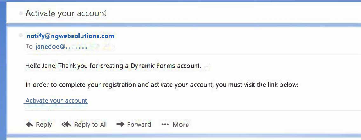The width and height of the screenshot is (361, 140).
Task: Open sender notify@ngwebsolutions.com
Action: point(70,36)
